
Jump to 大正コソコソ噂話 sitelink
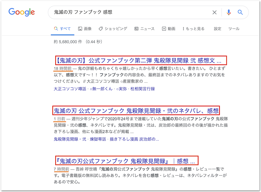coord(70,89)
